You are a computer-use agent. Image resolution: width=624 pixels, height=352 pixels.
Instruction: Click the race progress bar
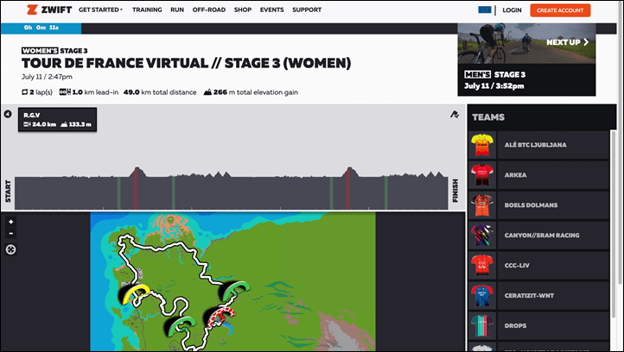(x=229, y=28)
